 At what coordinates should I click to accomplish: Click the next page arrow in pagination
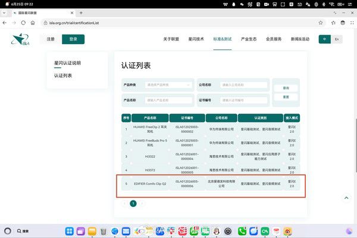coord(142,203)
